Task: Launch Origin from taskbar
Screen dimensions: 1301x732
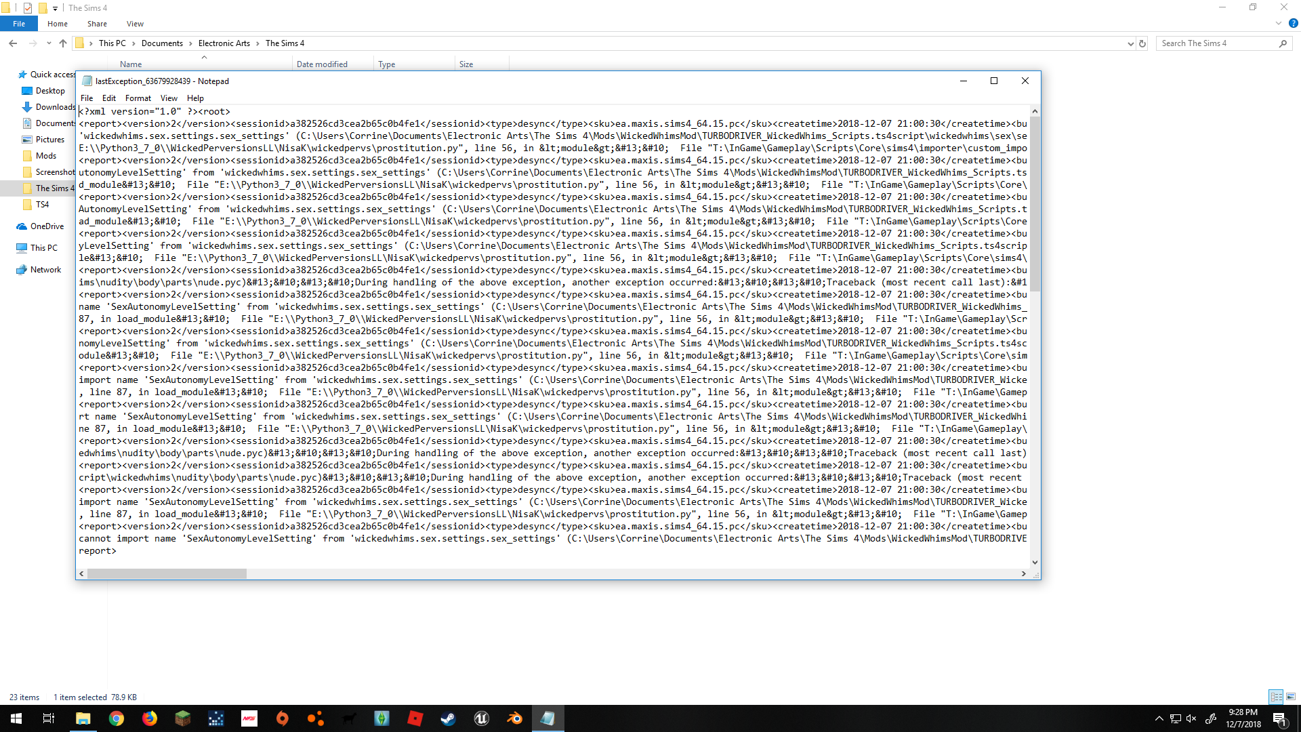Action: [283, 718]
